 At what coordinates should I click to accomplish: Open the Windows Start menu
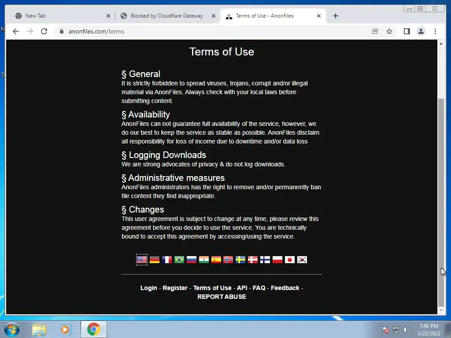12,329
